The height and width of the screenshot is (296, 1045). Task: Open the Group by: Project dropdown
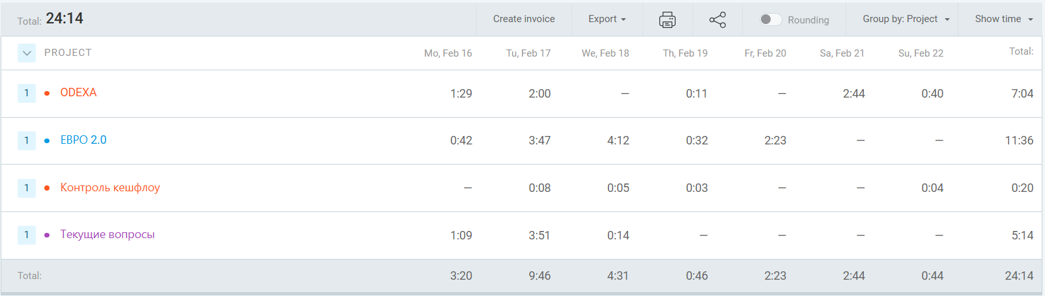pos(906,19)
